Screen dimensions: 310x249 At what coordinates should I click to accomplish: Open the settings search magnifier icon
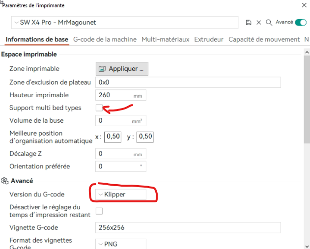tap(269, 23)
